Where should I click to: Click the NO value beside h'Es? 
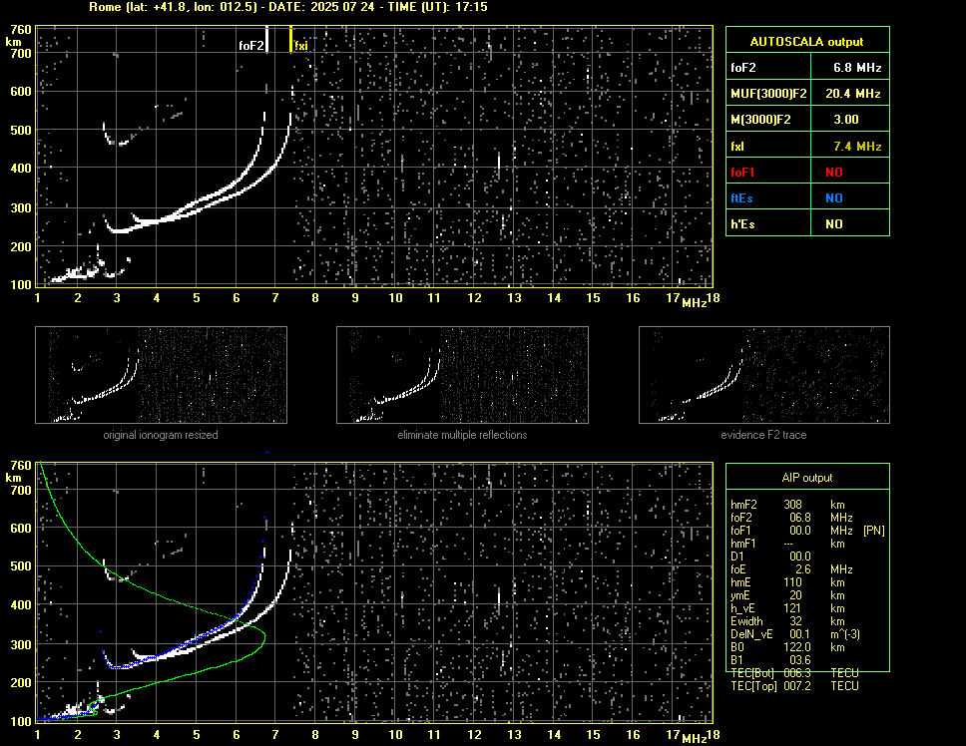coord(834,224)
